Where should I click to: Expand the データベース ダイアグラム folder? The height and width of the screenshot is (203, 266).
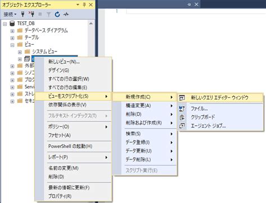12,31
